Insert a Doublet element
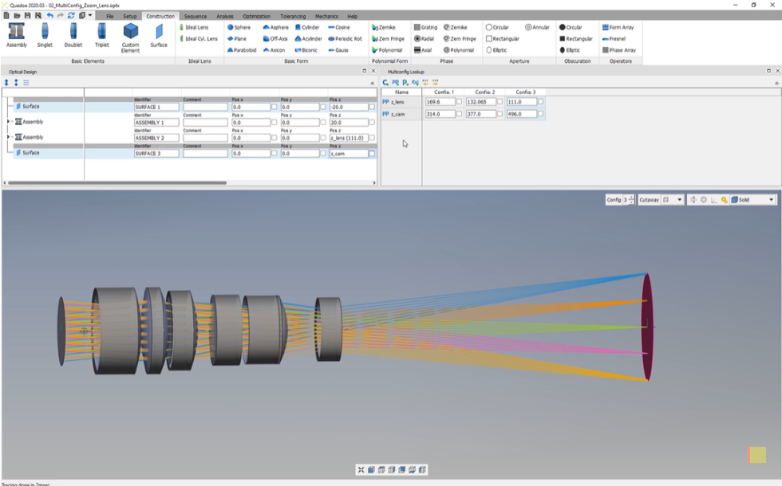 pyautogui.click(x=73, y=34)
